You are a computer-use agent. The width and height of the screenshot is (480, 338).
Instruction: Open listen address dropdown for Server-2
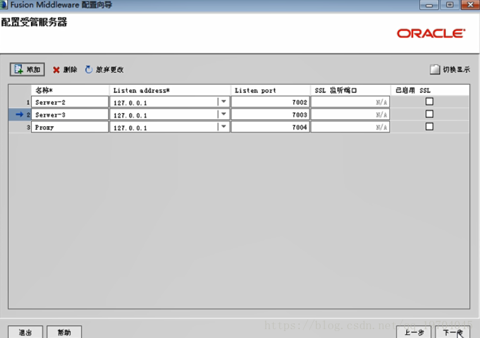224,102
